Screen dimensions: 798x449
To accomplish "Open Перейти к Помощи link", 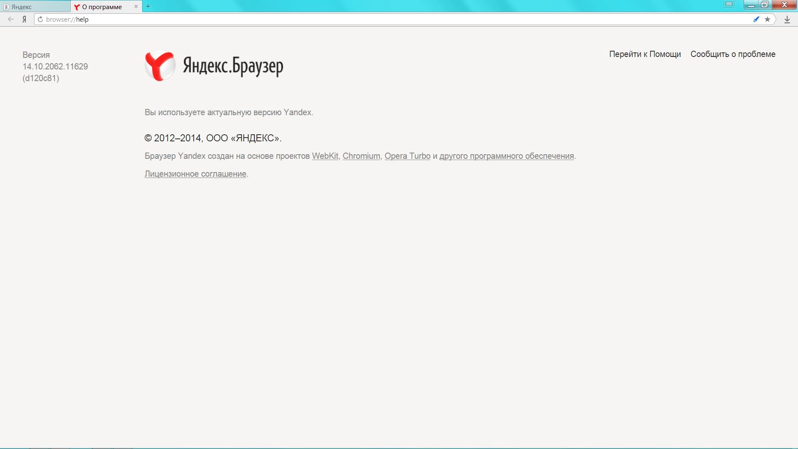I will click(645, 54).
